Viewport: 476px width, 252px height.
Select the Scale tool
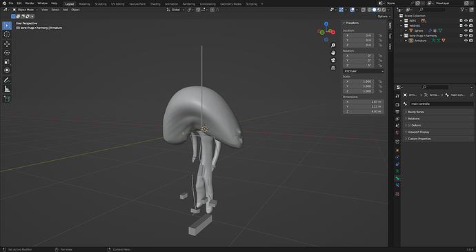tap(7, 61)
